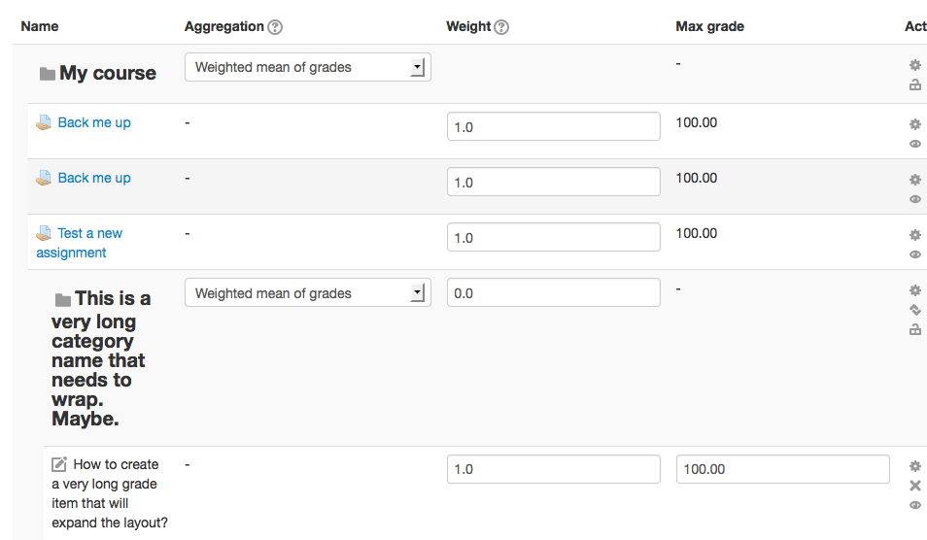This screenshot has height=540, width=927.
Task: Open the first Back me up link
Action: click(94, 122)
